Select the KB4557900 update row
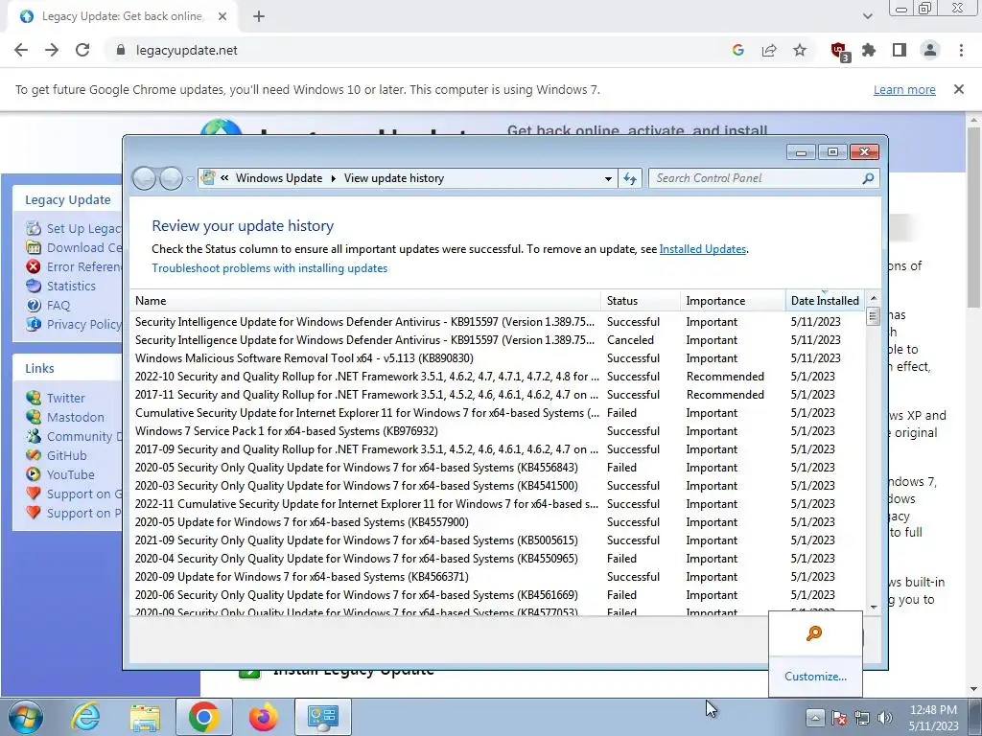The width and height of the screenshot is (982, 736). (x=498, y=522)
